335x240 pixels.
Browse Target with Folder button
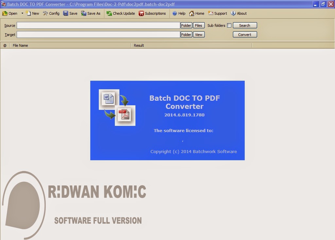pyautogui.click(x=186, y=35)
